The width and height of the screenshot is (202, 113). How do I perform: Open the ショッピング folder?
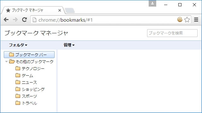click(x=30, y=89)
